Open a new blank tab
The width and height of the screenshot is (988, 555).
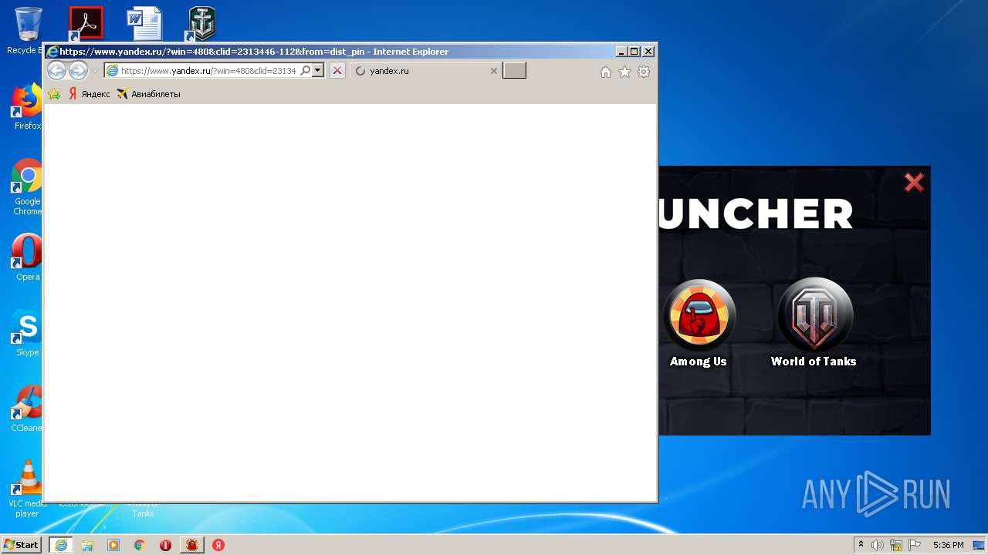[x=514, y=71]
